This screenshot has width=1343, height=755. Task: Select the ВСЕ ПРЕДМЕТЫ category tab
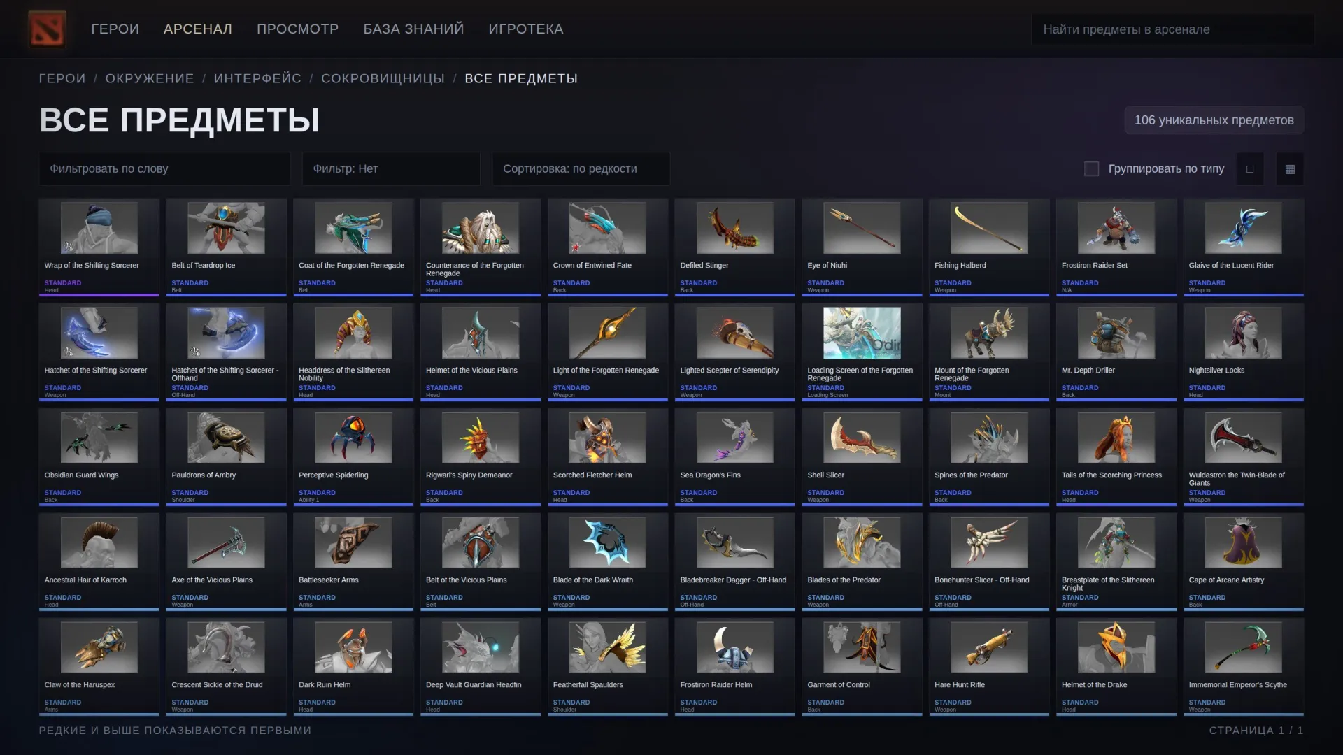point(521,79)
